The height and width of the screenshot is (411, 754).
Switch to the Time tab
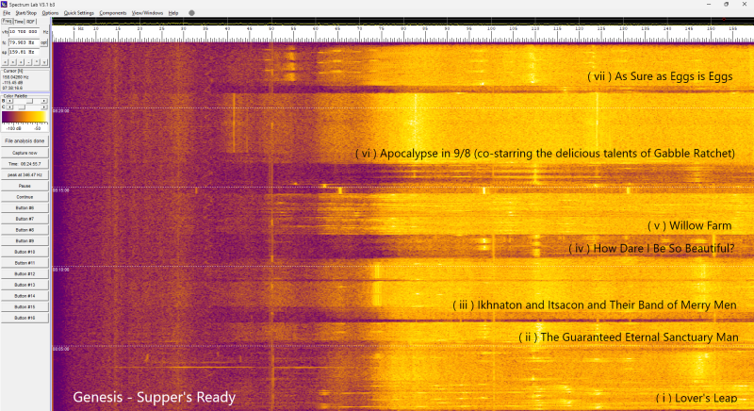pyautogui.click(x=19, y=22)
